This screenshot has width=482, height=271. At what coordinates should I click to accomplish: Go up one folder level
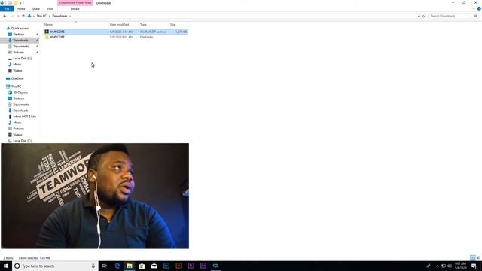coord(23,16)
